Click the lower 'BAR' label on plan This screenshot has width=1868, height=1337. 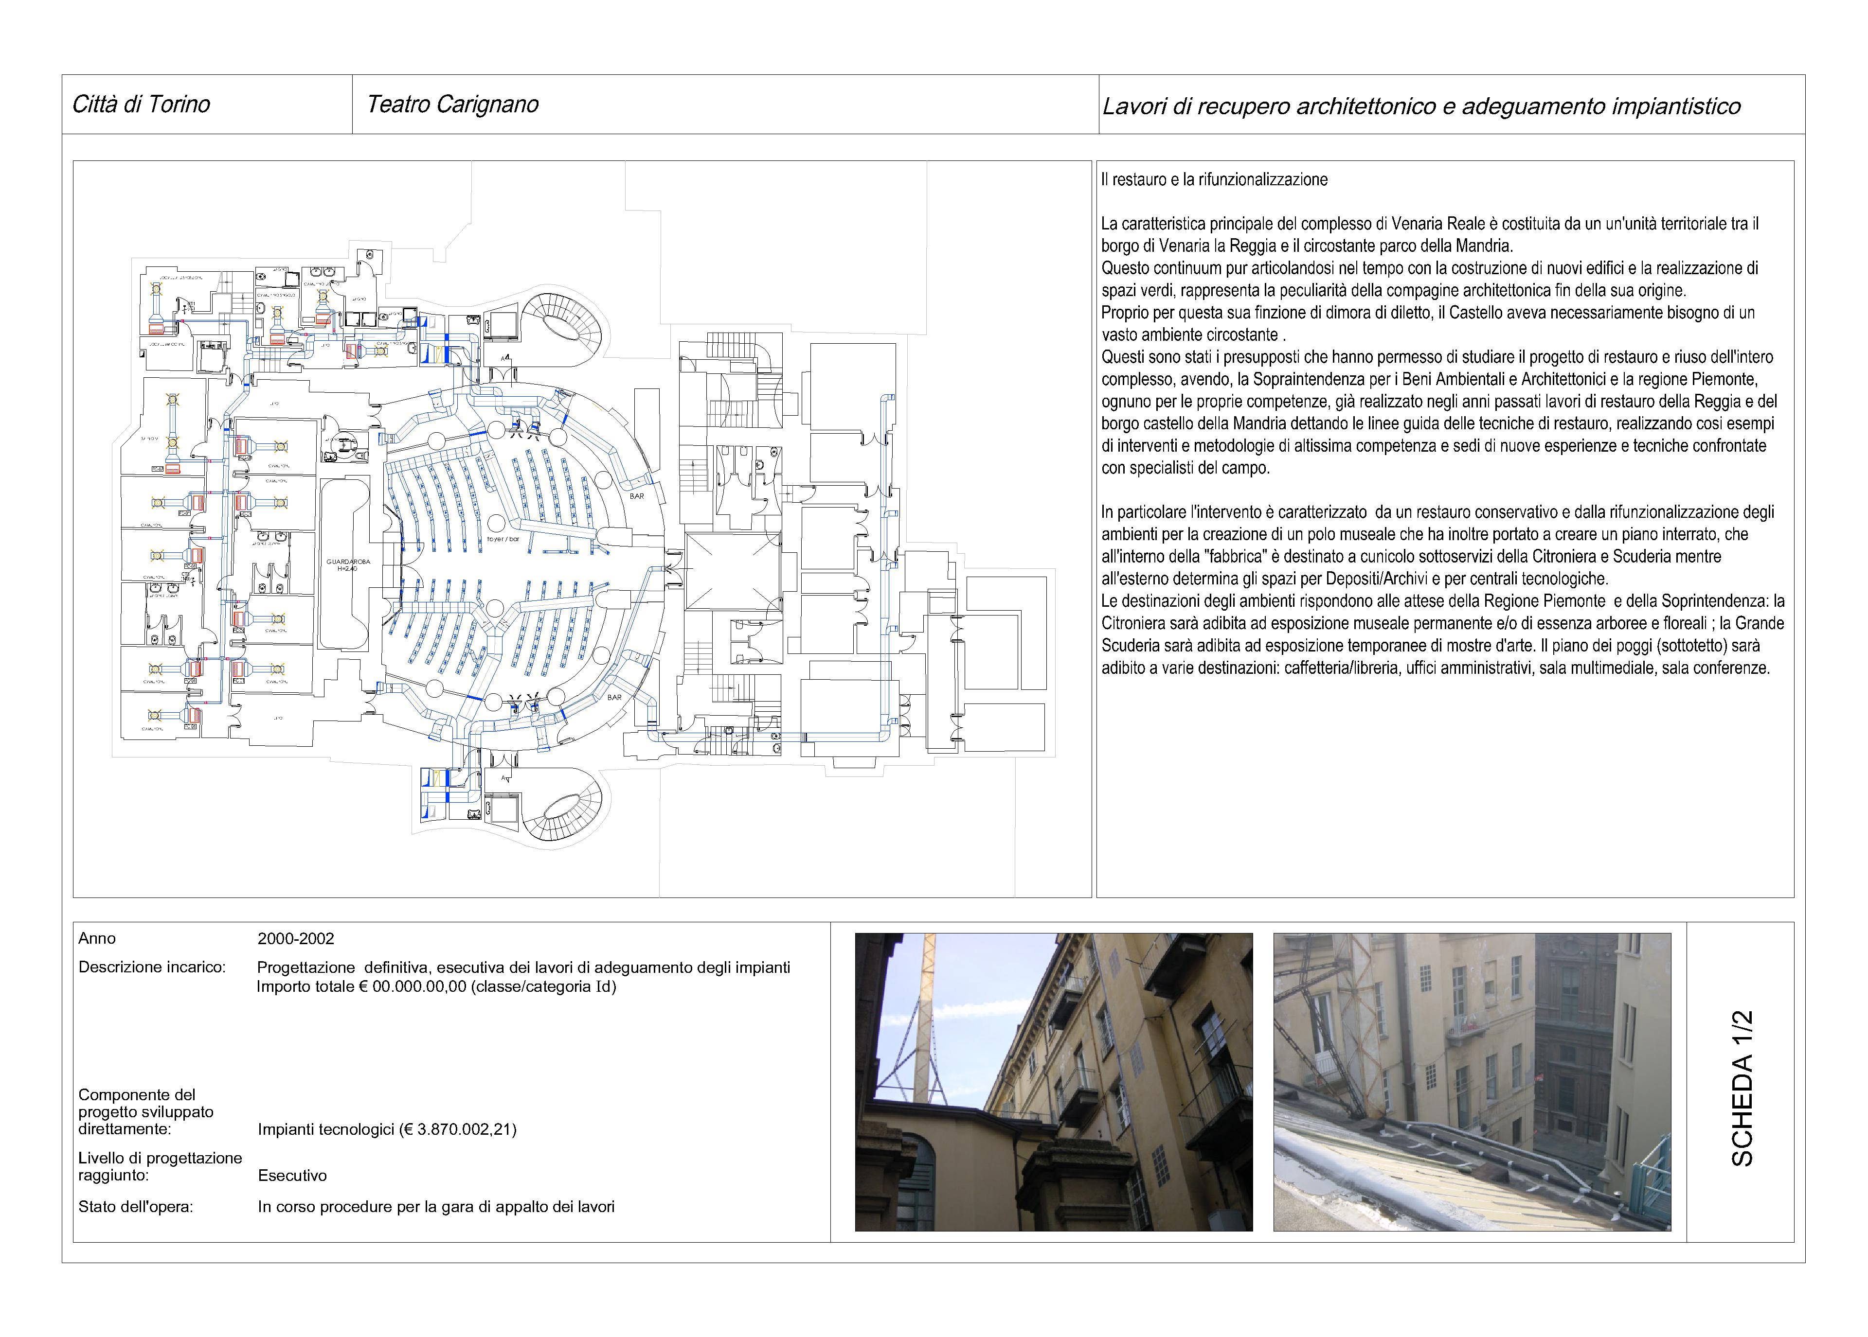[614, 697]
